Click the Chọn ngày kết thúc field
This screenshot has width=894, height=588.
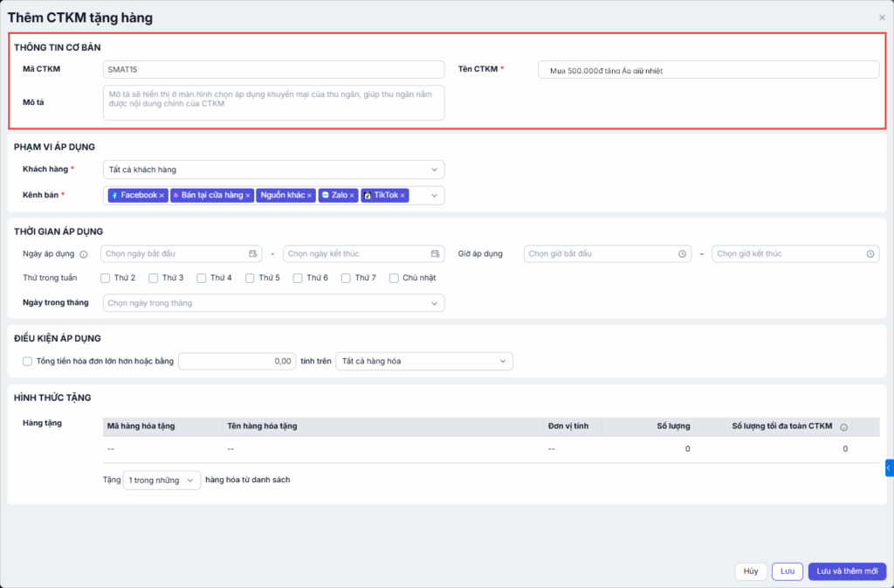point(364,253)
